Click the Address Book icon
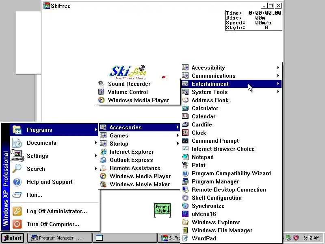The width and height of the screenshot is (325, 244). (x=185, y=100)
